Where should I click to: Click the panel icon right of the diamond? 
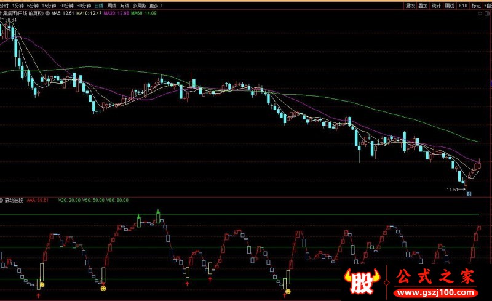pos(489,12)
